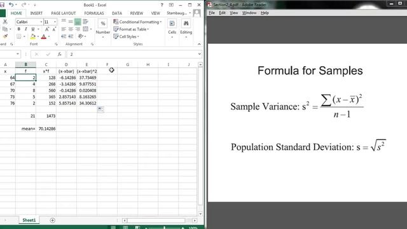Viewport: 407px width, 229px height.
Task: Open the Alignment dialog launcher
Action: click(x=92, y=45)
